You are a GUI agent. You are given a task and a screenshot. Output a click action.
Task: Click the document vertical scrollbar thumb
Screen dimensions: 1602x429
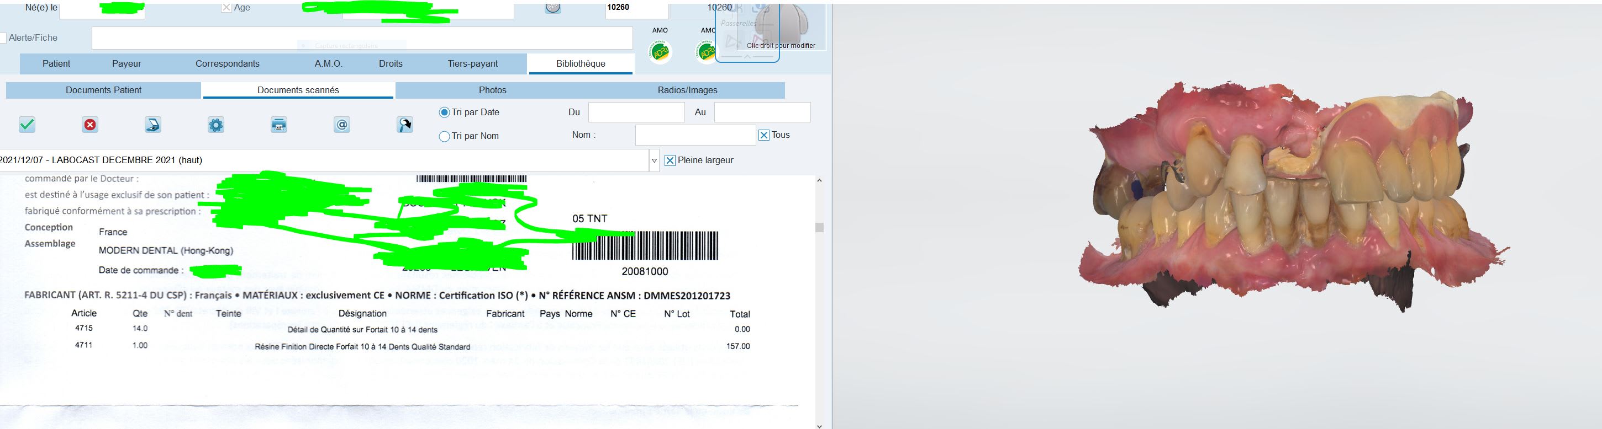pos(819,227)
